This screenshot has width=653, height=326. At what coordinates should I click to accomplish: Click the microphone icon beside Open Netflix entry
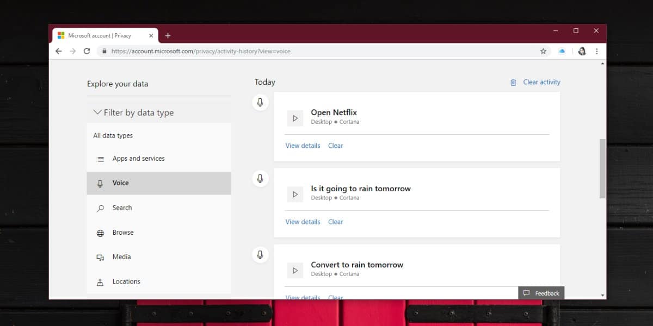tap(260, 102)
